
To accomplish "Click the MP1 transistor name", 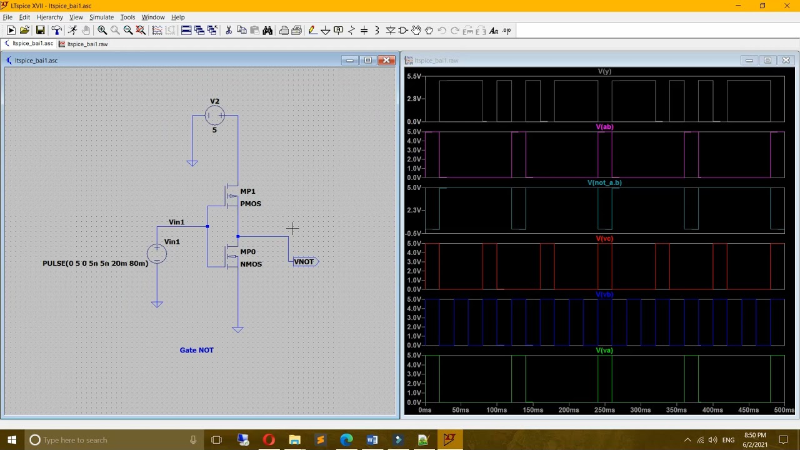I will point(247,191).
